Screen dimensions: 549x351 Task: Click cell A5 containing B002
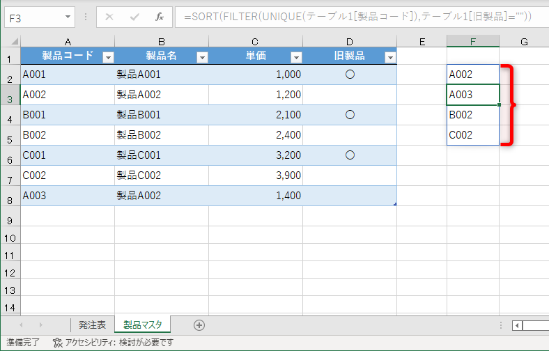click(x=68, y=135)
